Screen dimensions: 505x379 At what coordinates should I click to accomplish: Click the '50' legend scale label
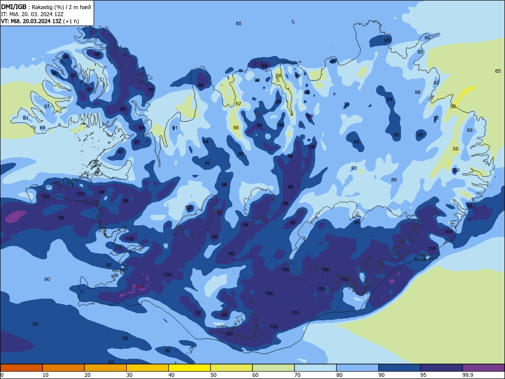(x=213, y=375)
